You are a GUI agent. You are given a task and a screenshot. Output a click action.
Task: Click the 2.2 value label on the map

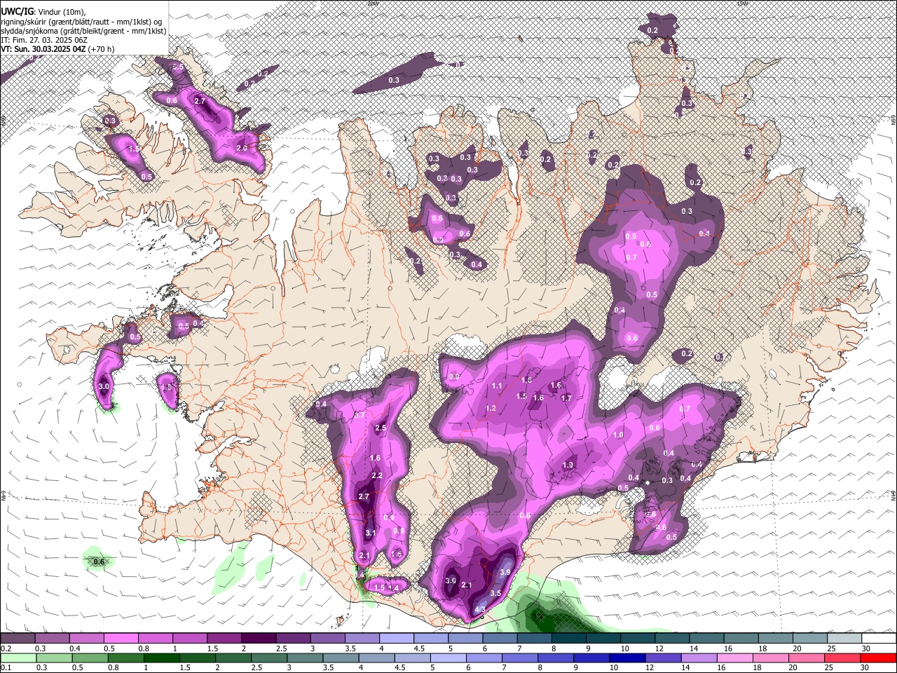[377, 476]
